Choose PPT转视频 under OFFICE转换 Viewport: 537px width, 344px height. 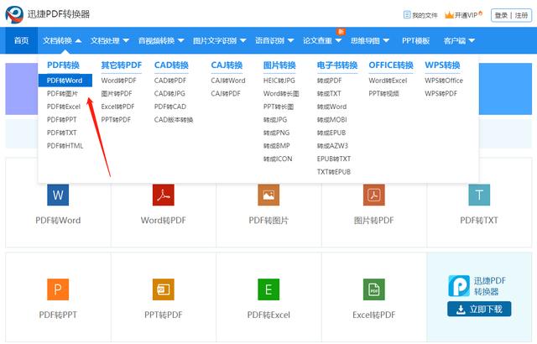tap(384, 93)
